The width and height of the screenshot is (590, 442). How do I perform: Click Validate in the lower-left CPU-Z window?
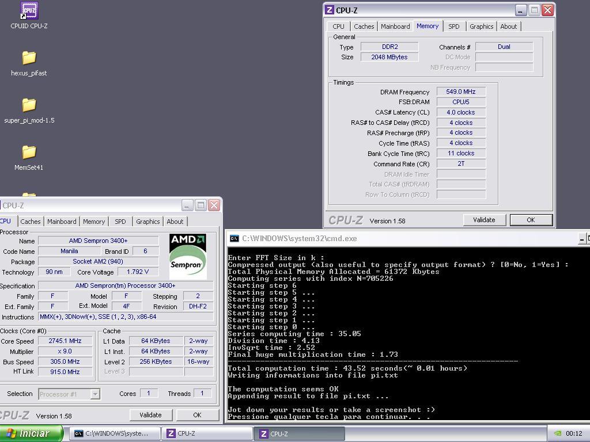pos(150,415)
